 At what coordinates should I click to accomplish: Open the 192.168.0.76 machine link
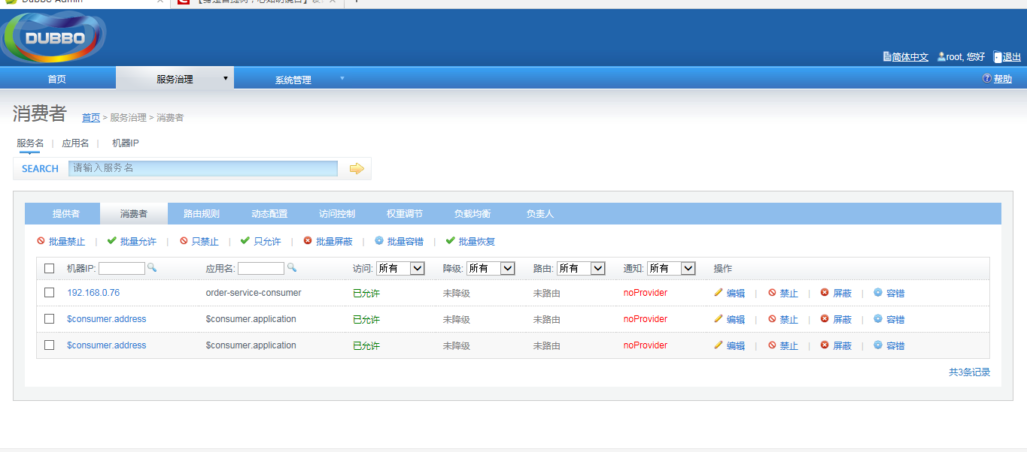93,293
